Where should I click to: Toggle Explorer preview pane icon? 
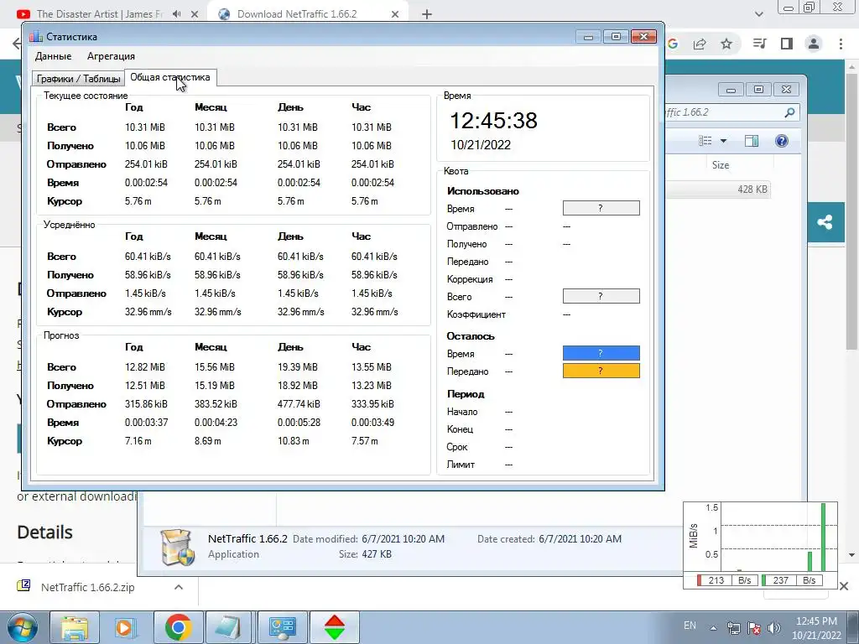pyautogui.click(x=752, y=141)
